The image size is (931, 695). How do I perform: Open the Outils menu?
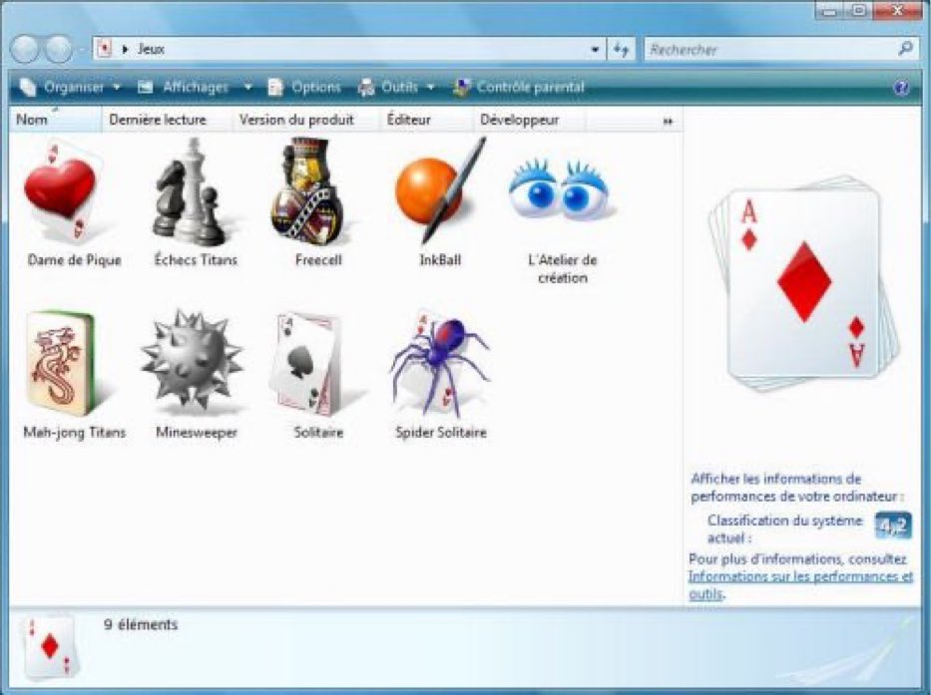(396, 87)
